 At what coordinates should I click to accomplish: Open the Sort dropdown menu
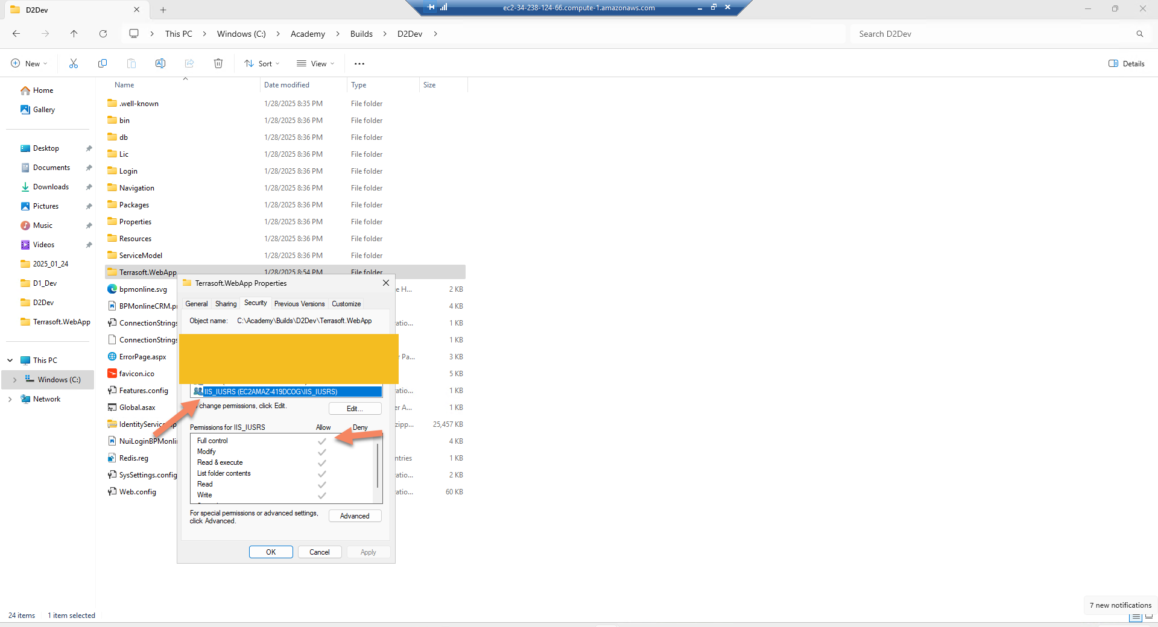pos(262,63)
